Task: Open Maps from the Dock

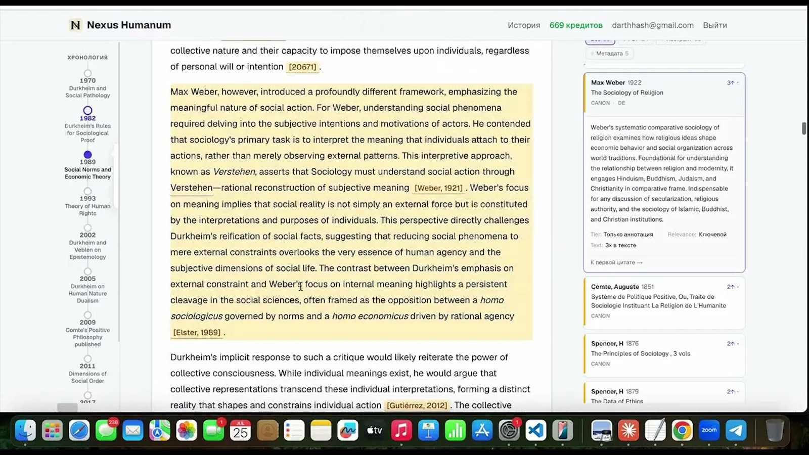Action: (159, 431)
